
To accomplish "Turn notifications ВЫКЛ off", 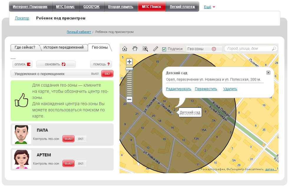I will (95, 74).
